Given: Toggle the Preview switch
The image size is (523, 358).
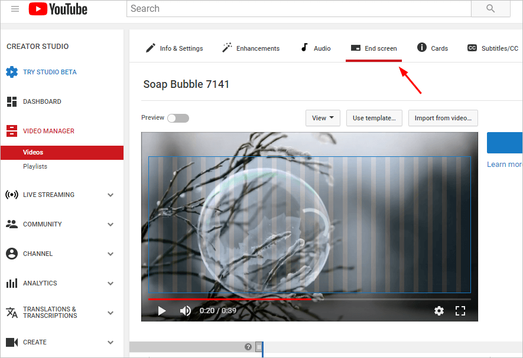Looking at the screenshot, I should tap(178, 118).
